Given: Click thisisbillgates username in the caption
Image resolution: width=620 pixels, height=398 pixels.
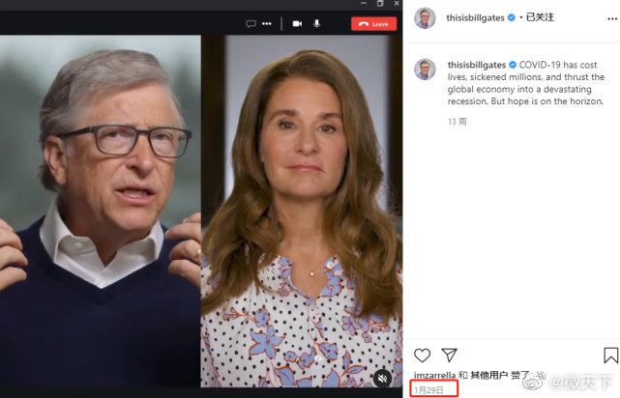Looking at the screenshot, I should 476,63.
